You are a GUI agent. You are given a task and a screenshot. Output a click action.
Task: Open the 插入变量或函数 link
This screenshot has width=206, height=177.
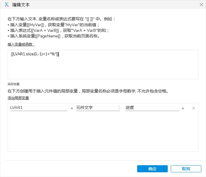pyautogui.click(x=21, y=44)
